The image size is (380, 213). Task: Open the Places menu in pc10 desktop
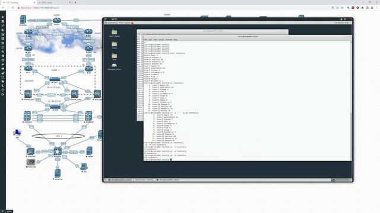coord(121,22)
